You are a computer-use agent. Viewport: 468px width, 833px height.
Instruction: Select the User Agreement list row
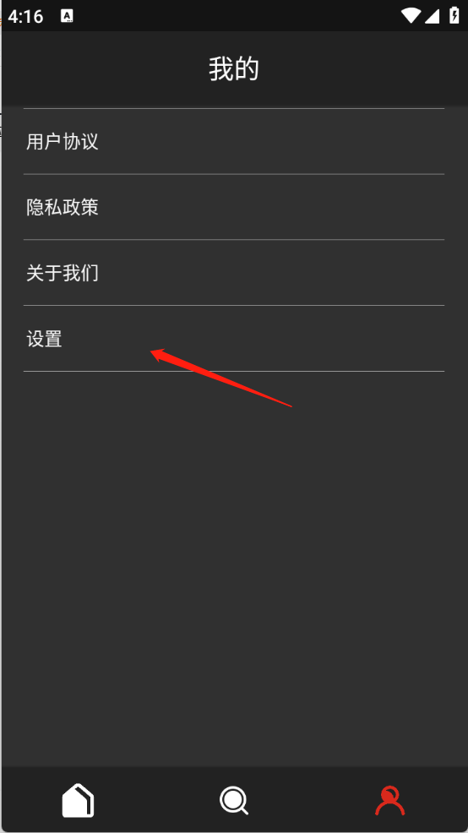click(x=234, y=141)
